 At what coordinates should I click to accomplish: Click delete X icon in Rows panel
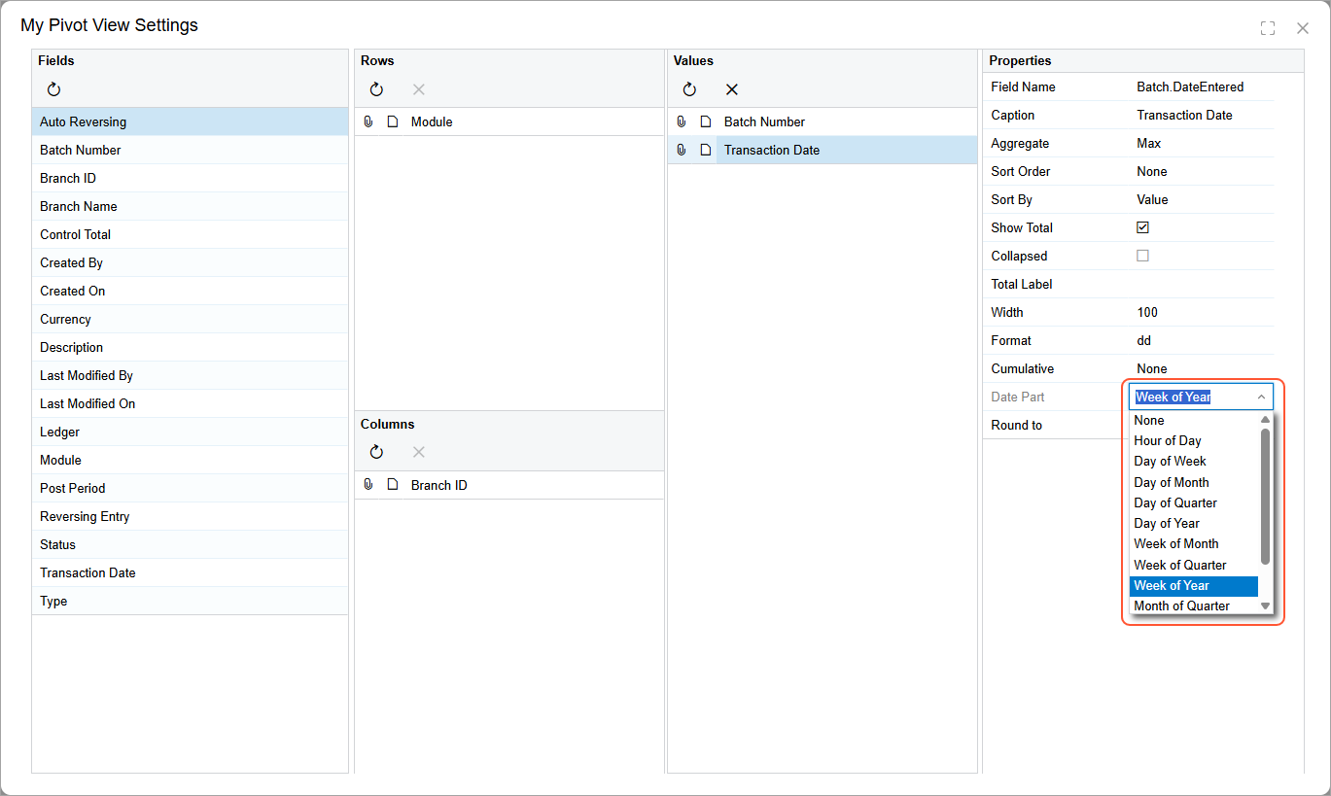pyautogui.click(x=419, y=89)
